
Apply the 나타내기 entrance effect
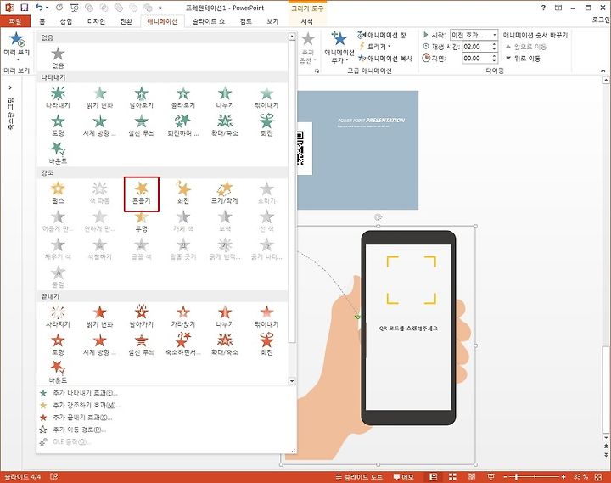click(x=58, y=98)
